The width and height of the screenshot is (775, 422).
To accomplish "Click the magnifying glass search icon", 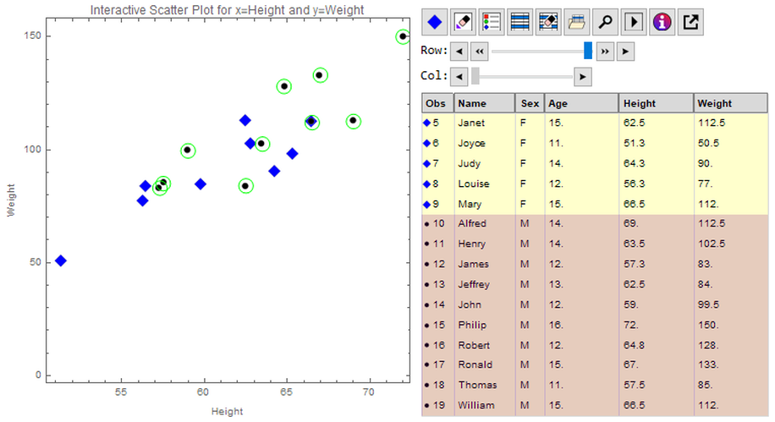I will click(605, 22).
